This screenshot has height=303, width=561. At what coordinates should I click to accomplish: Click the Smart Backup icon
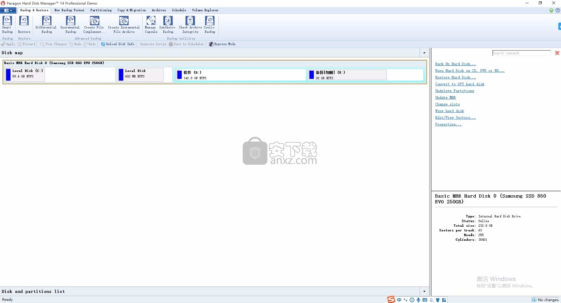click(7, 24)
